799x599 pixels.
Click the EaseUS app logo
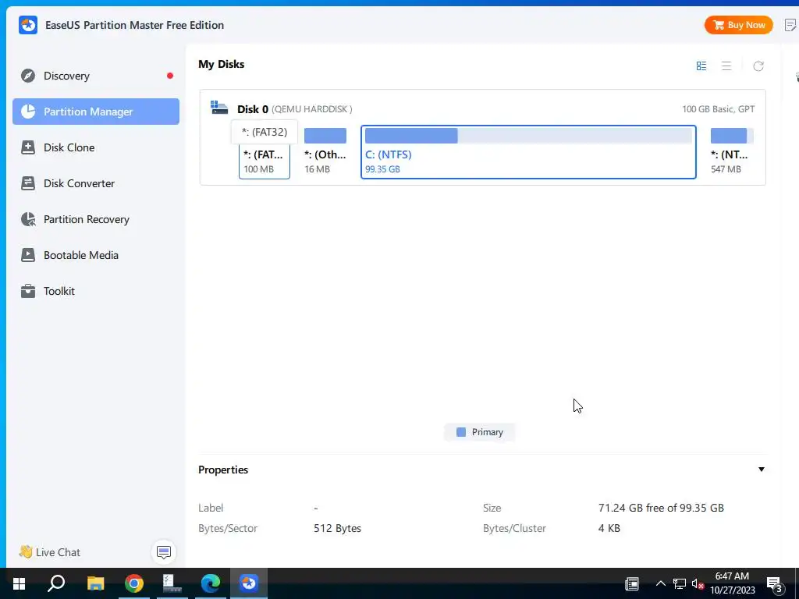(x=28, y=25)
